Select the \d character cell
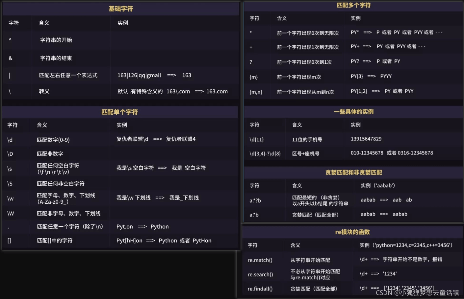Screen dimensions: 464x299 point(10,140)
